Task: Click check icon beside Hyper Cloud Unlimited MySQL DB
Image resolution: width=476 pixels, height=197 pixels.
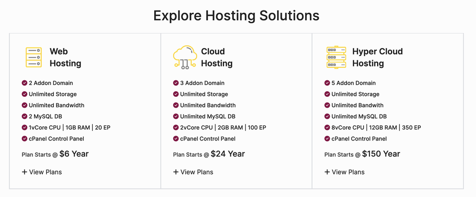Action: (327, 116)
